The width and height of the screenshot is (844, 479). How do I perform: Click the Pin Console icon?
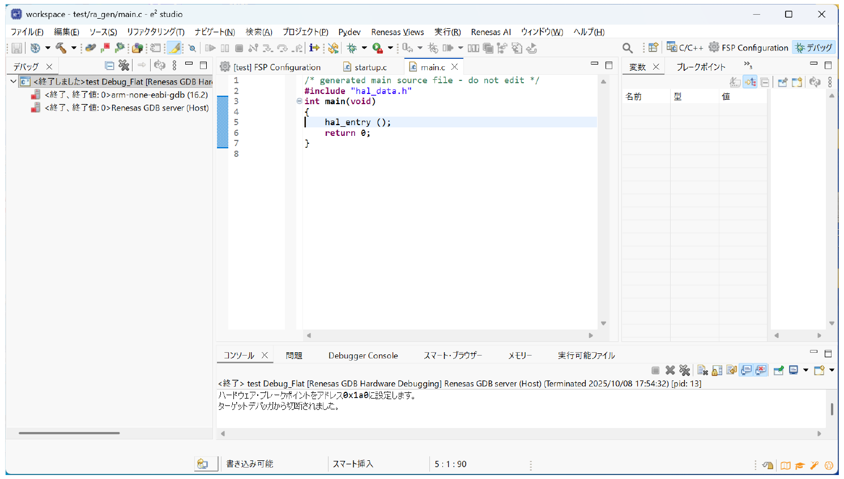[778, 370]
